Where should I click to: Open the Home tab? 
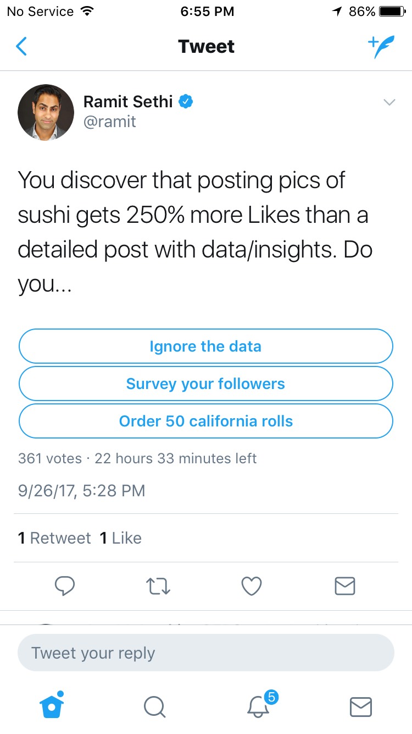point(52,706)
